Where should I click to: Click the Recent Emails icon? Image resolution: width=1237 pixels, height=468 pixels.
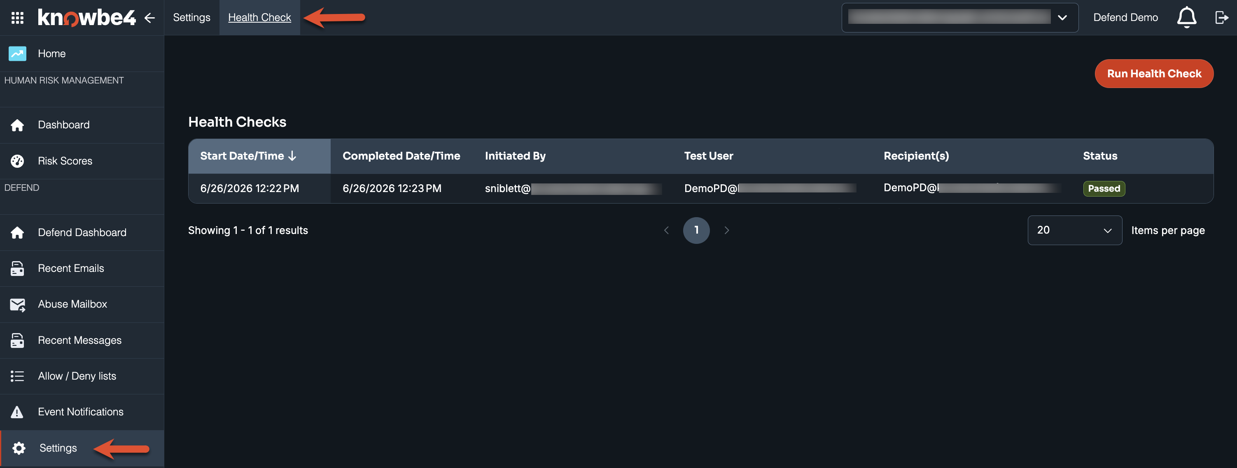[x=17, y=269]
